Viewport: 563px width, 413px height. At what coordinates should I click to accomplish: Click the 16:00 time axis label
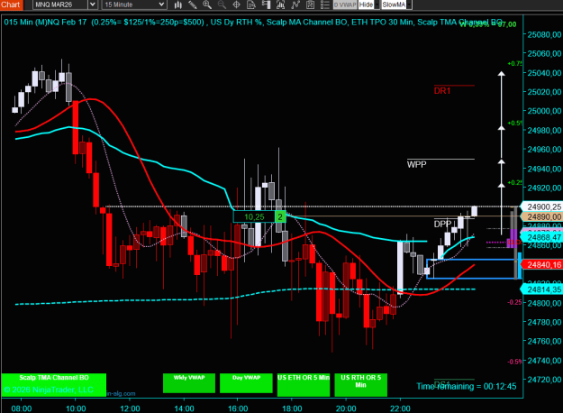coord(238,408)
